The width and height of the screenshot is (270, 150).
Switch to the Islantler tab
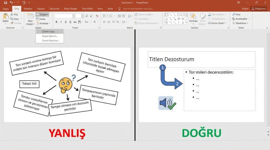point(28,9)
